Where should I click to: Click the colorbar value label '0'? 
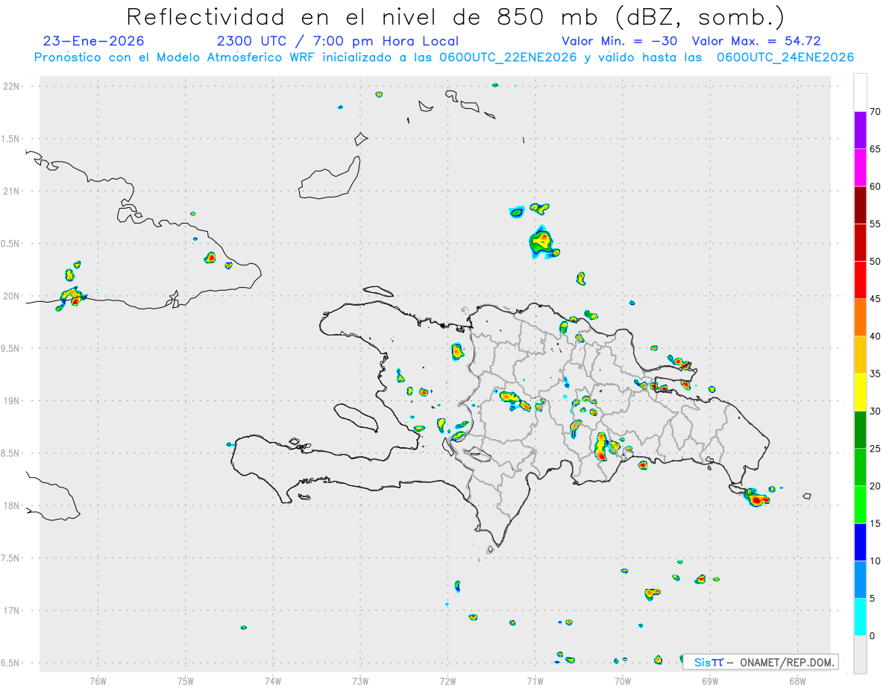(872, 636)
